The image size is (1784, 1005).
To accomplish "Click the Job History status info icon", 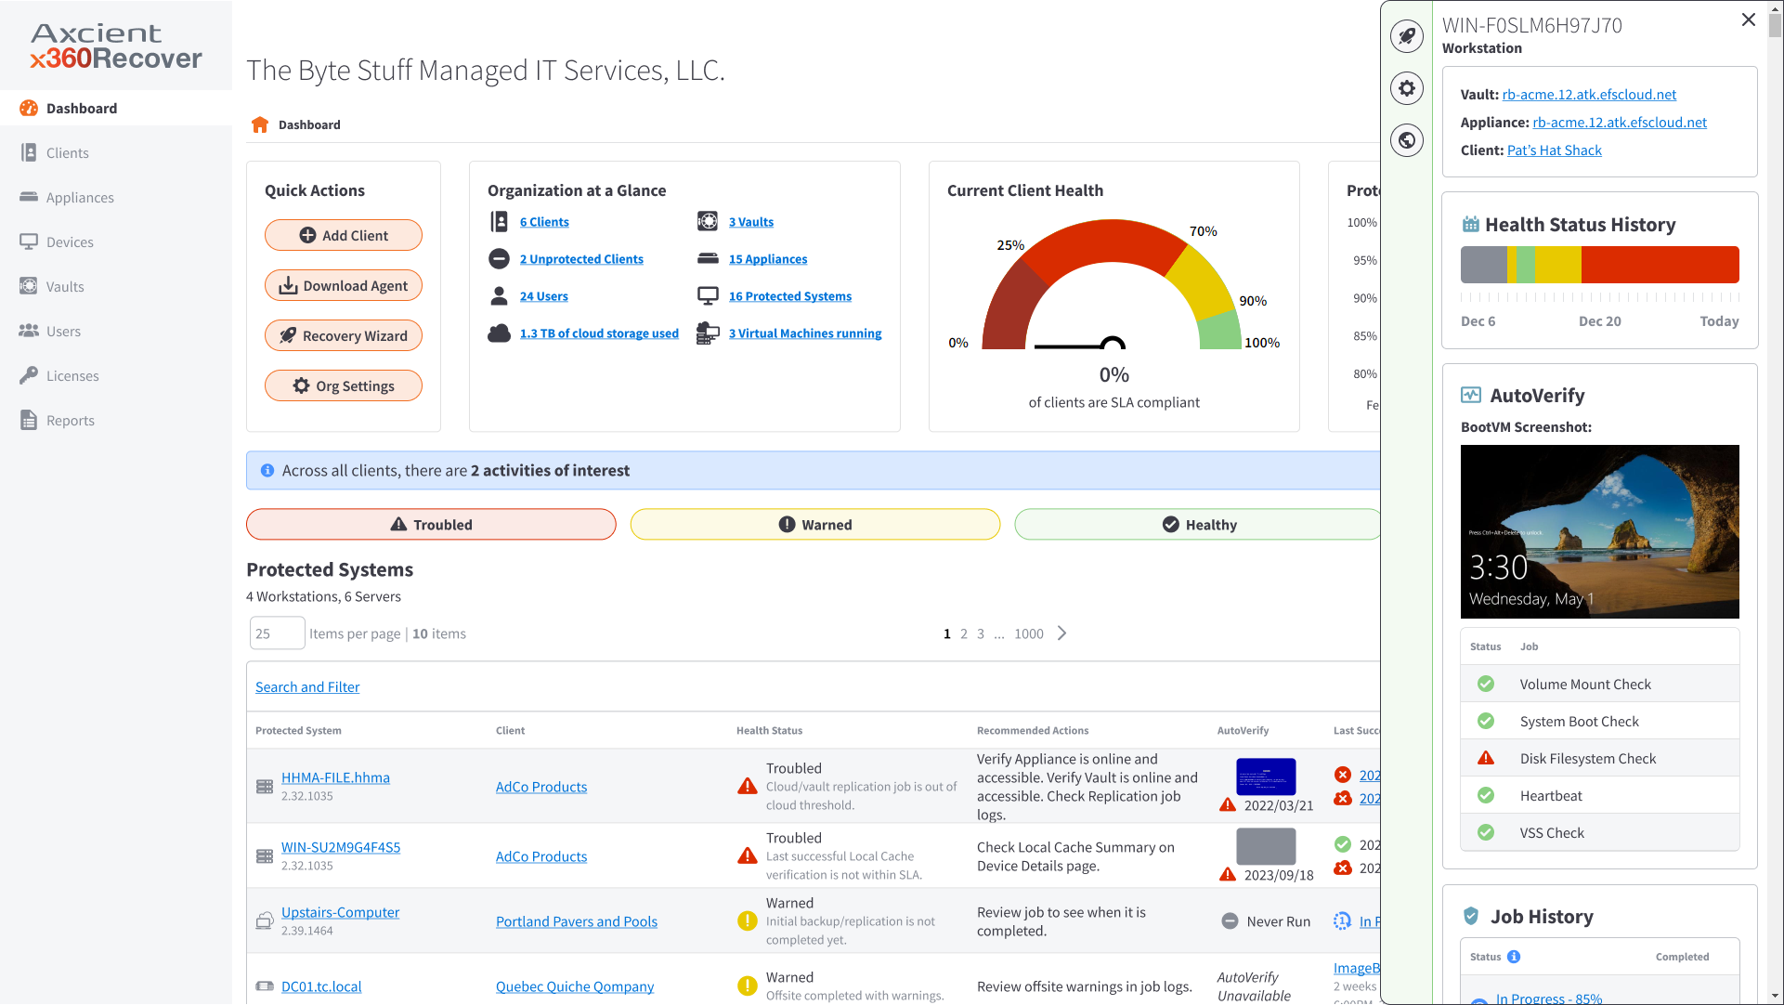I will click(x=1514, y=957).
